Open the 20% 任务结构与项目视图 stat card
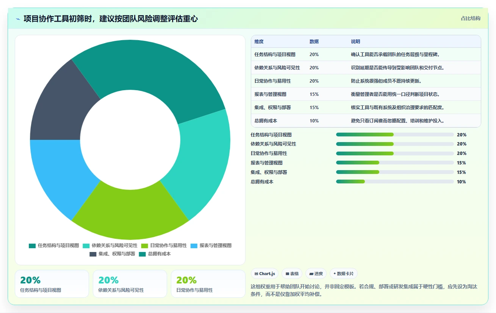This screenshot has height=313, width=496. tap(52, 284)
